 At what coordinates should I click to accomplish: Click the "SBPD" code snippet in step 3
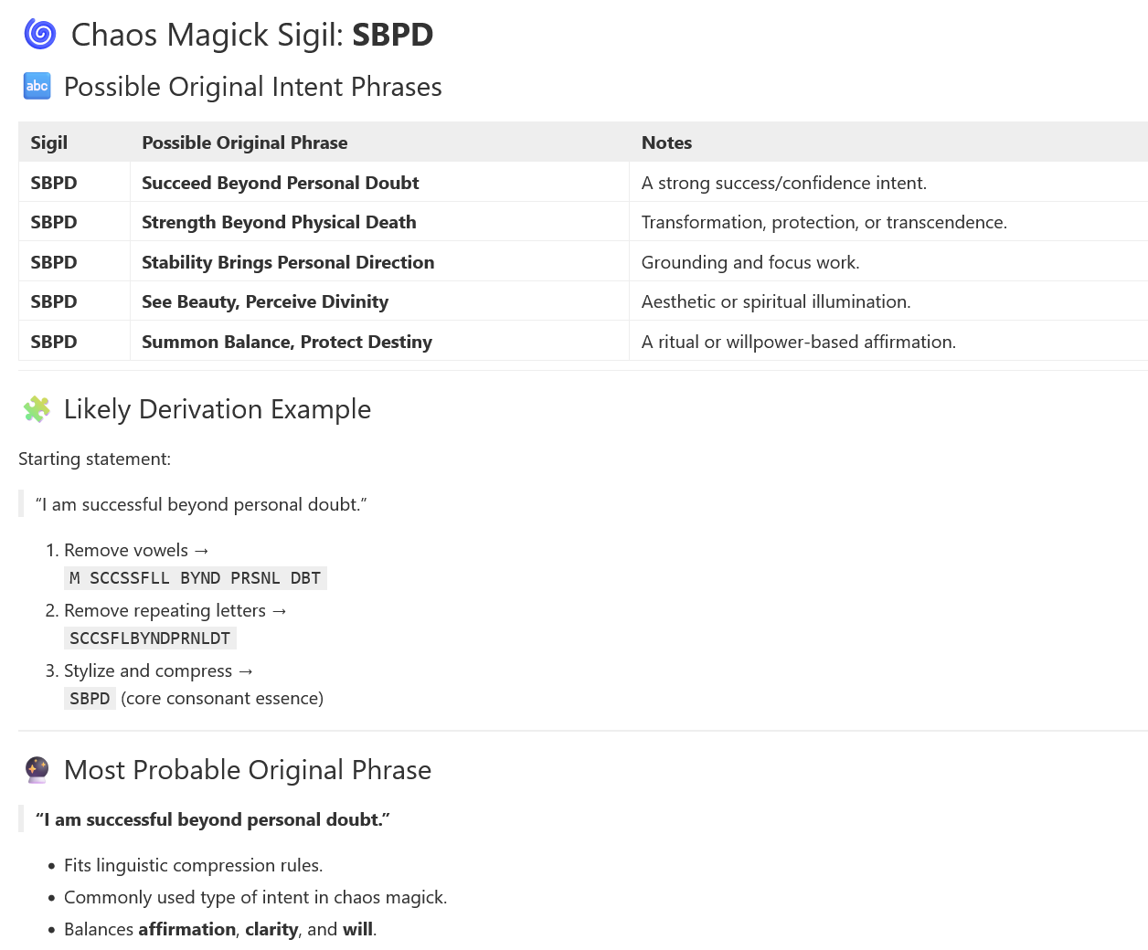[90, 699]
